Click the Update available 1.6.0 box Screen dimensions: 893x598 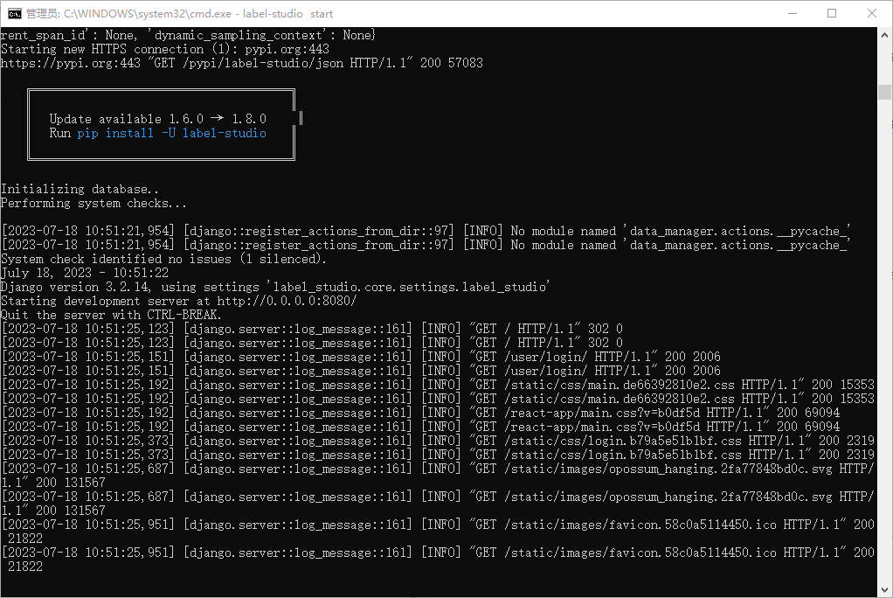coord(161,123)
